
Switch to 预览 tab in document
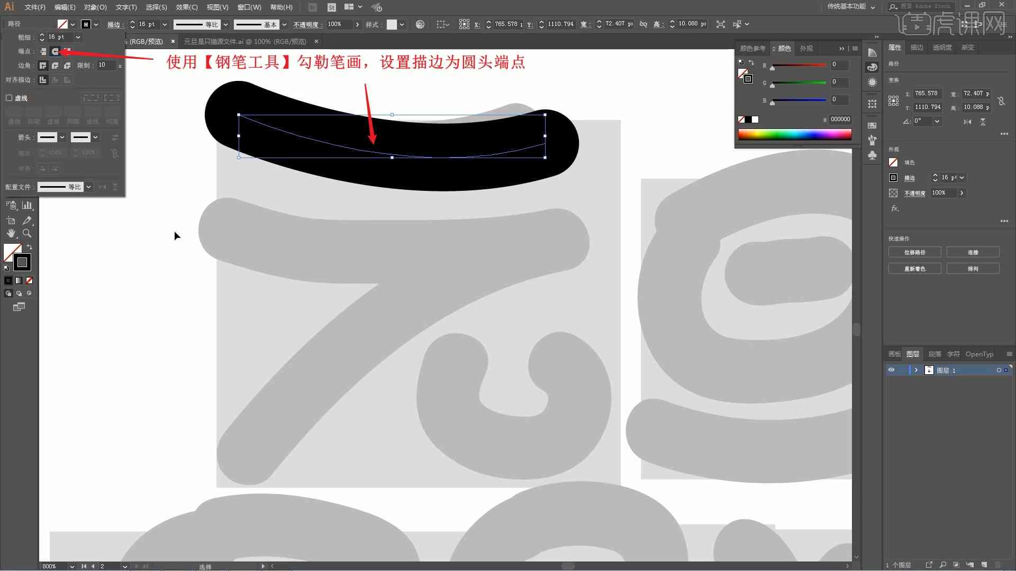click(244, 41)
